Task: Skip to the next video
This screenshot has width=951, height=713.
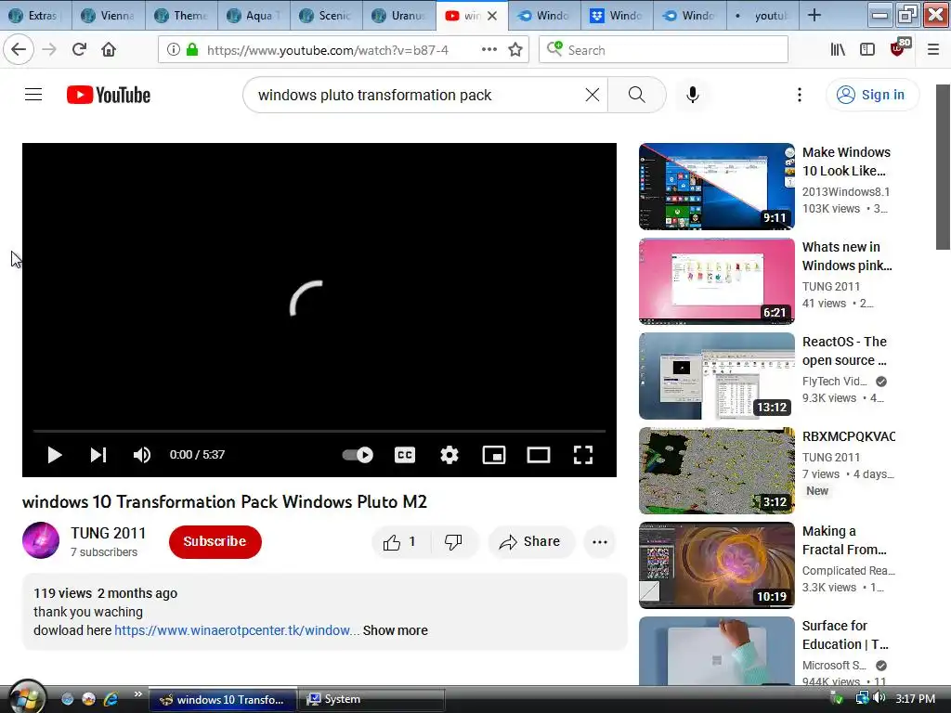Action: click(x=98, y=455)
